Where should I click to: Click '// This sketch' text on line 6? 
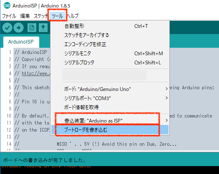[32, 88]
